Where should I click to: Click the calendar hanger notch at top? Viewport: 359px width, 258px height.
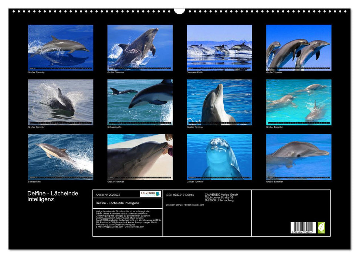(x=179, y=11)
